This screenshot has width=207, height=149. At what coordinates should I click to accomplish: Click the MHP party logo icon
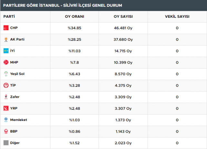pos(6,62)
